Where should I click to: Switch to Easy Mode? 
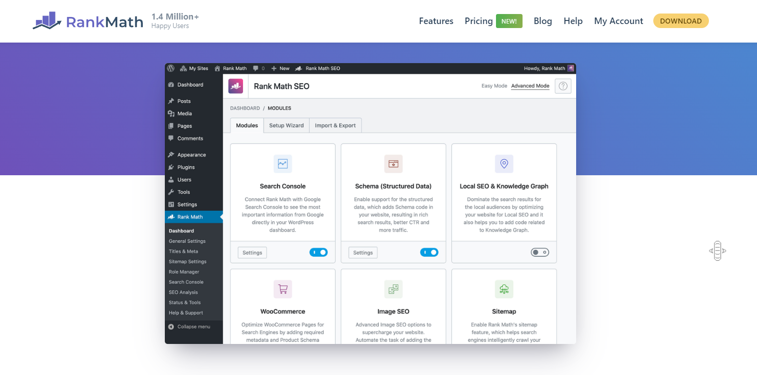tap(494, 86)
